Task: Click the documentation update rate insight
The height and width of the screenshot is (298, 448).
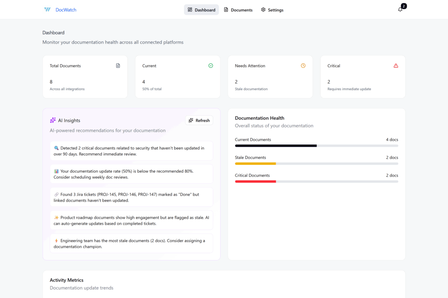Action: pyautogui.click(x=131, y=174)
